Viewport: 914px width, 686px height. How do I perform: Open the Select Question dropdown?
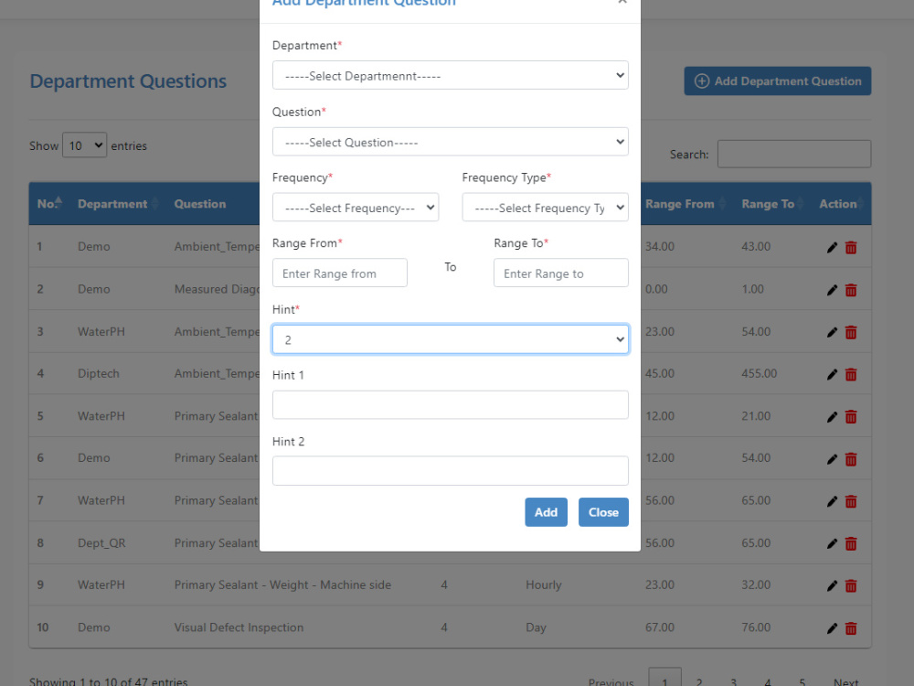(450, 142)
